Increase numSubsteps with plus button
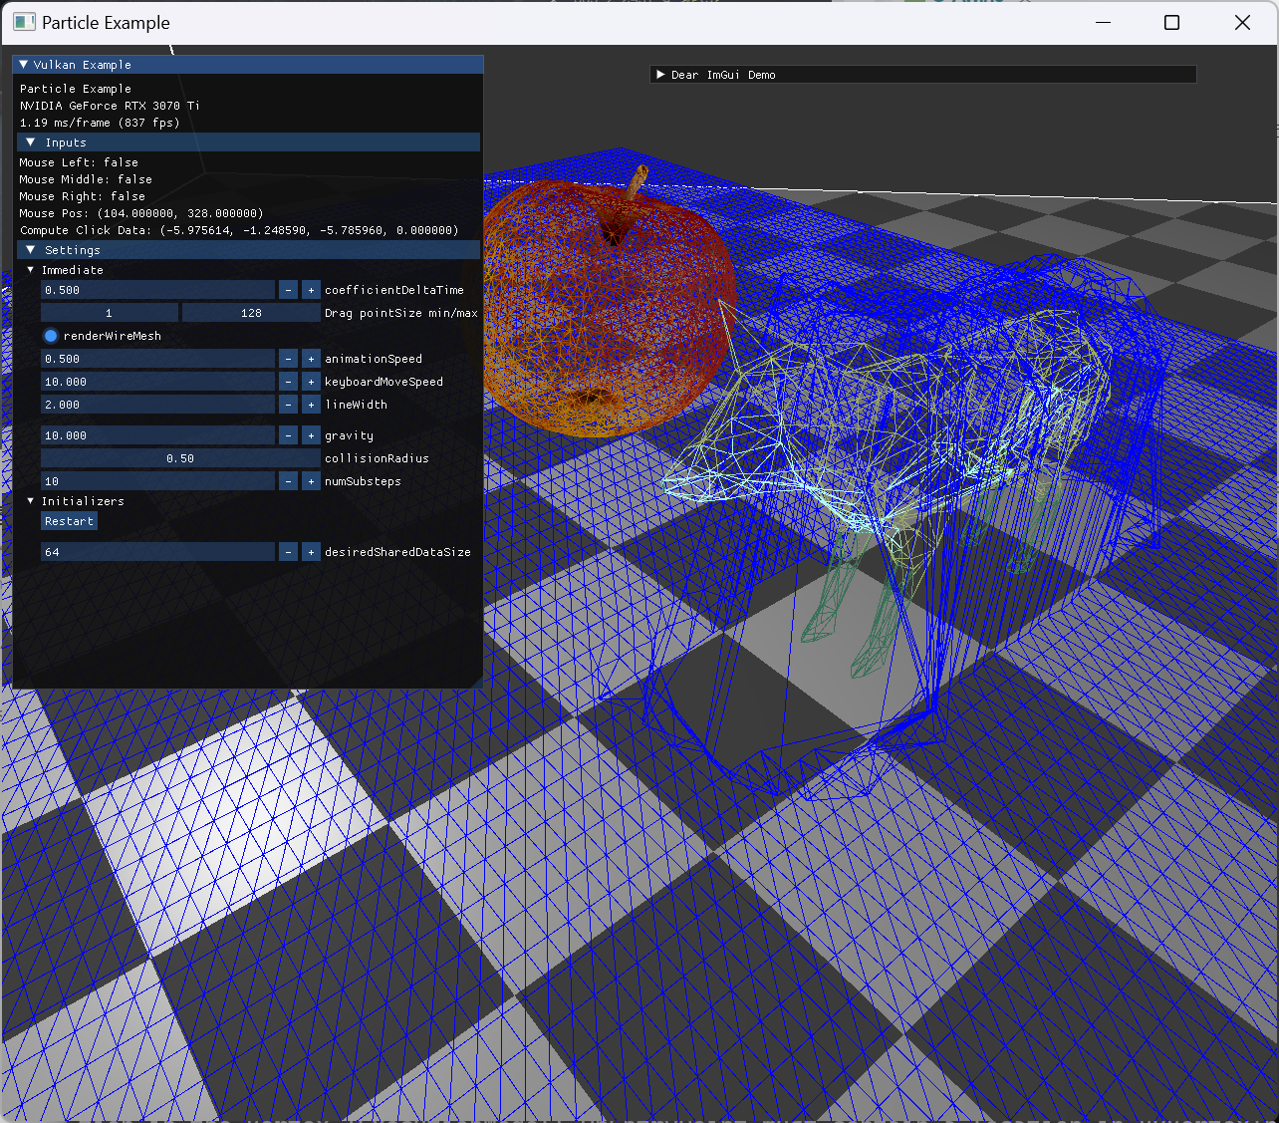The width and height of the screenshot is (1279, 1123). 311,481
